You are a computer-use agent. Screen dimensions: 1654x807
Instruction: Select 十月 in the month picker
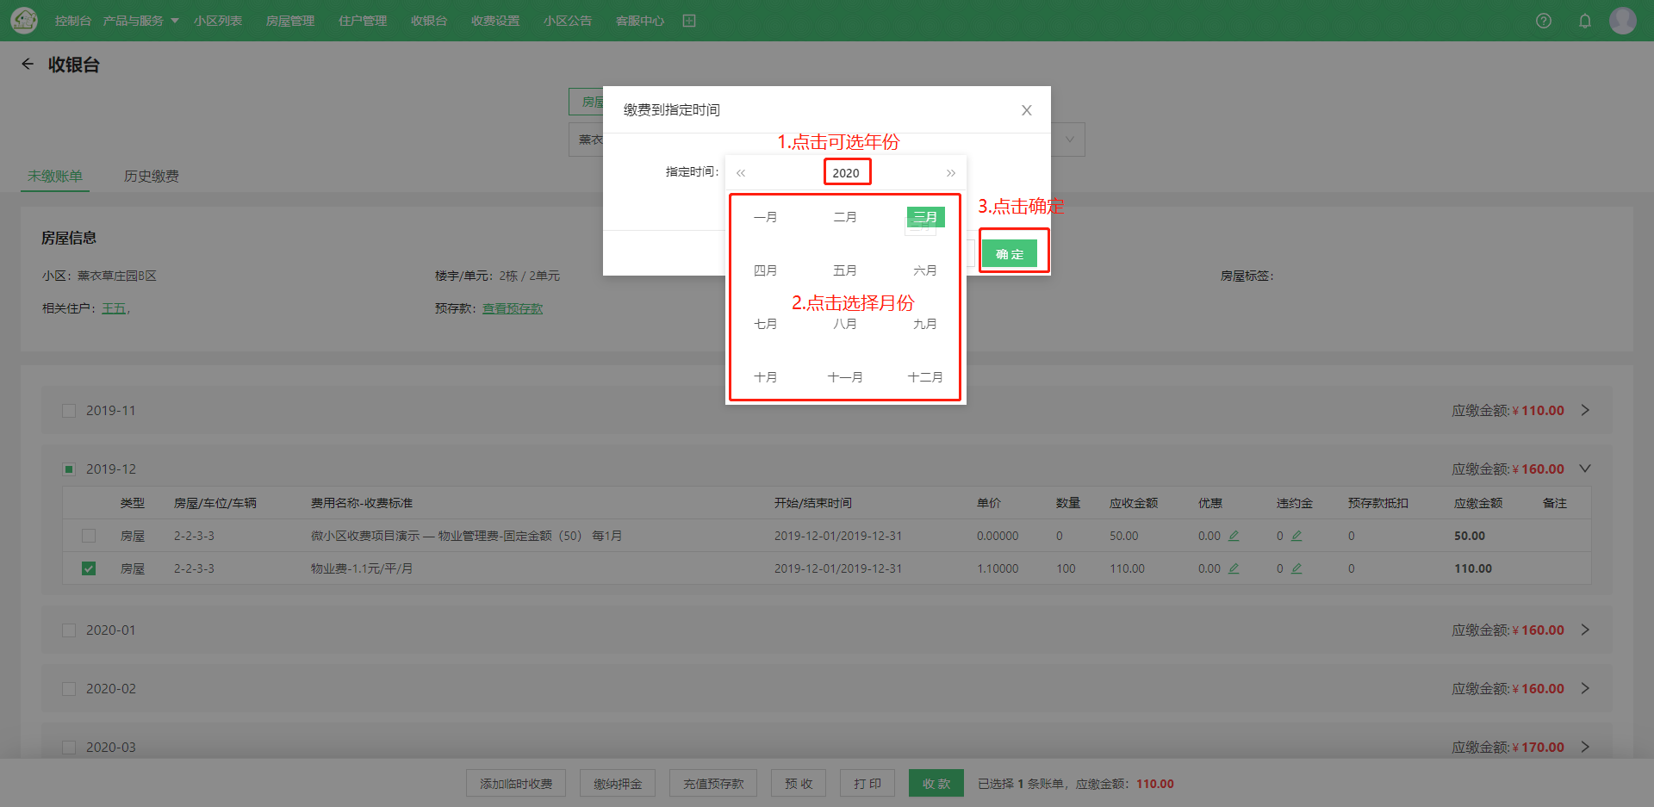[x=766, y=377]
